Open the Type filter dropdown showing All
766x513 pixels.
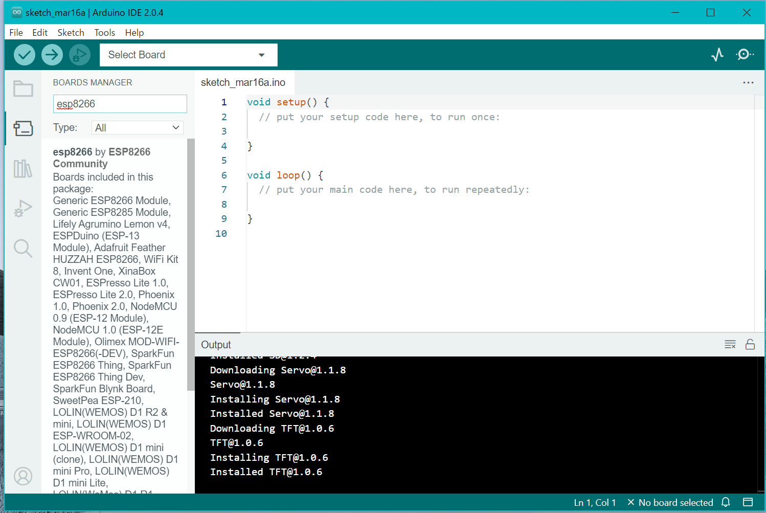click(x=137, y=127)
